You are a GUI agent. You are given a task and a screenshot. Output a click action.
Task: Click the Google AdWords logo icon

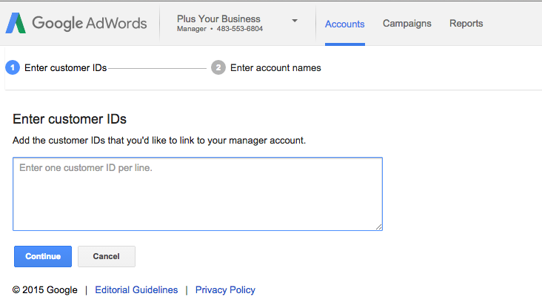(x=16, y=23)
